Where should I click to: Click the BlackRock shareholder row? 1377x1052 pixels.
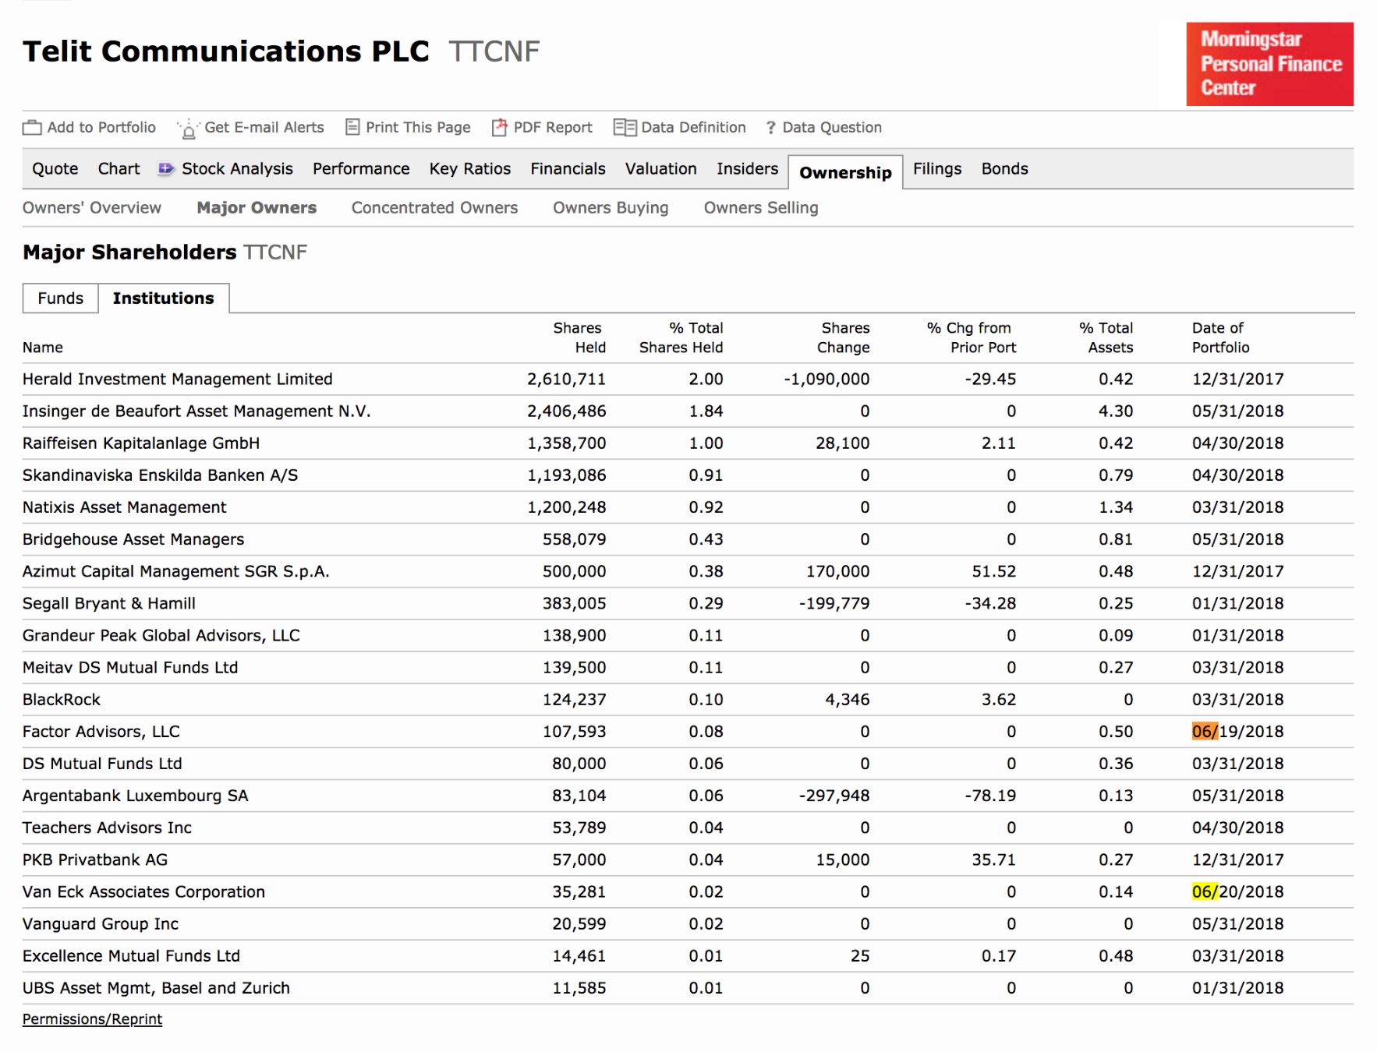click(62, 699)
